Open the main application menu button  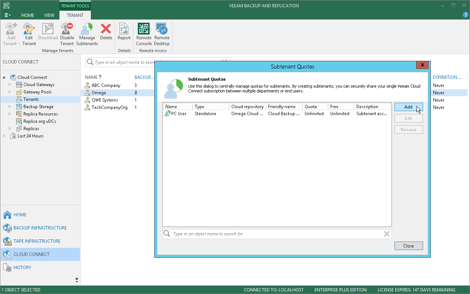7,15
